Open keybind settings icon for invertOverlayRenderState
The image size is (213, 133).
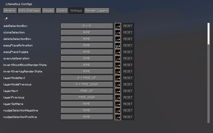click(x=118, y=72)
